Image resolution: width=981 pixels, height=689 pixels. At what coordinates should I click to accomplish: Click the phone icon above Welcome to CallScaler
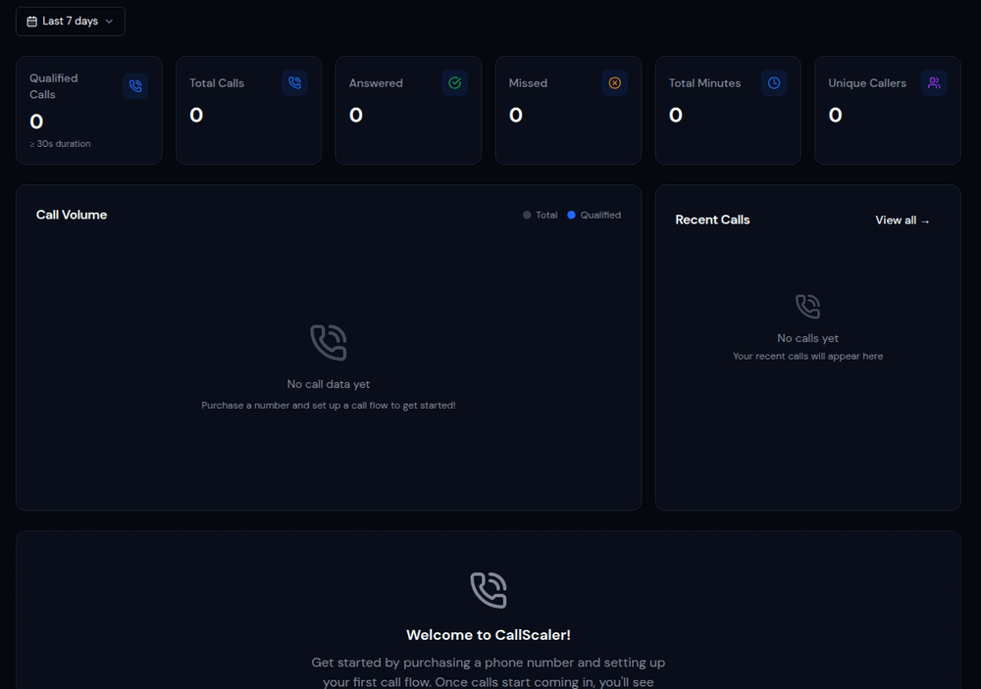(488, 590)
